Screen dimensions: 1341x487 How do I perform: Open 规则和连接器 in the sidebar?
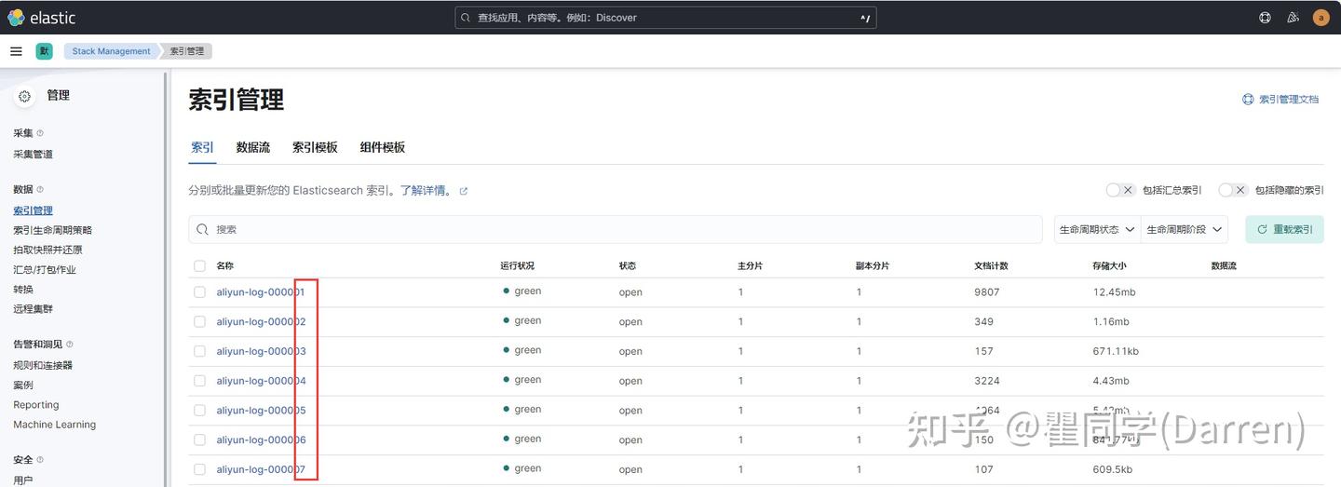pyautogui.click(x=43, y=366)
